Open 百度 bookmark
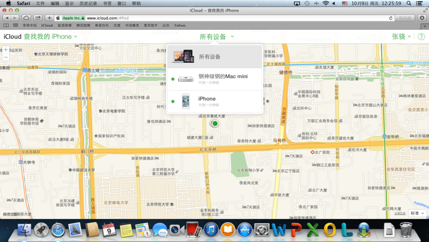 pyautogui.click(x=117, y=25)
